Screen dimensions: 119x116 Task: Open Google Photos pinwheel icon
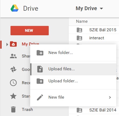pos(13,69)
